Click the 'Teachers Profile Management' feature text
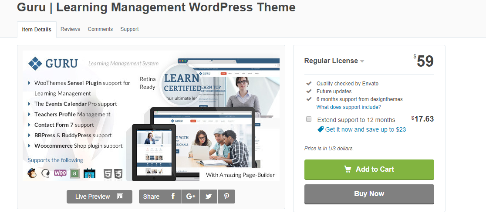486x217 pixels. coord(72,115)
